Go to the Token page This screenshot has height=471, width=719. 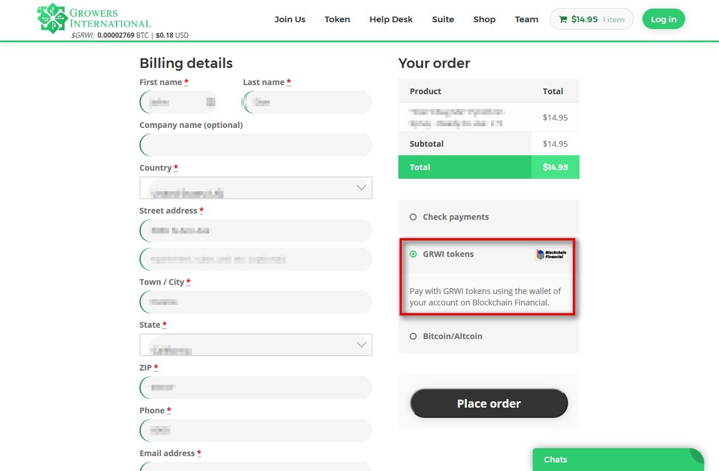coord(337,19)
